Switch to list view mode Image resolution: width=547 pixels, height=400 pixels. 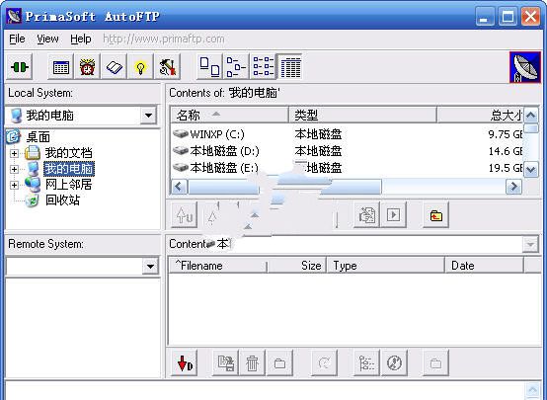click(263, 66)
